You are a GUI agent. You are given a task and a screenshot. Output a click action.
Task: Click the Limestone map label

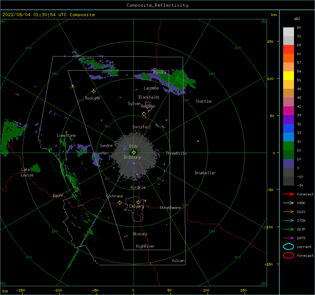[x=66, y=135]
